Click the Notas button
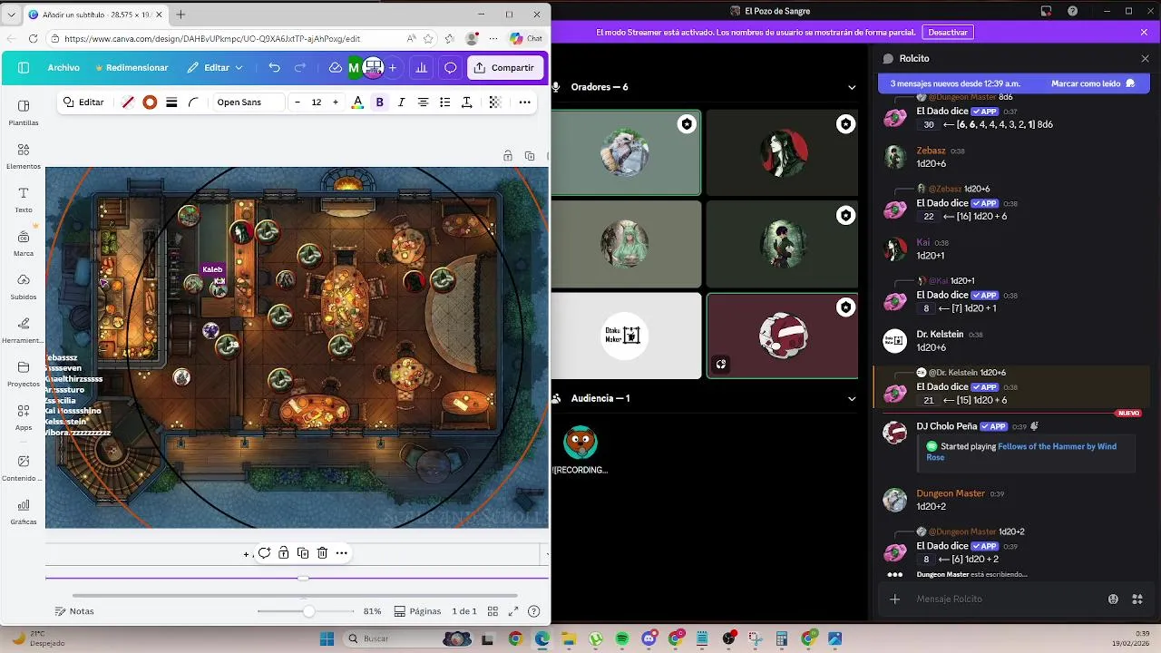 click(x=74, y=611)
